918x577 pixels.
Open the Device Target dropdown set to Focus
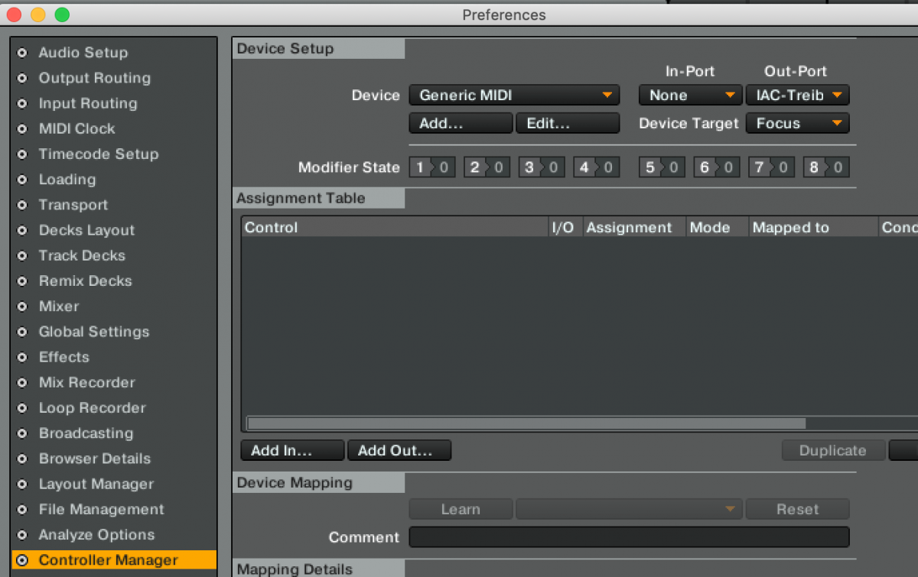pyautogui.click(x=797, y=123)
